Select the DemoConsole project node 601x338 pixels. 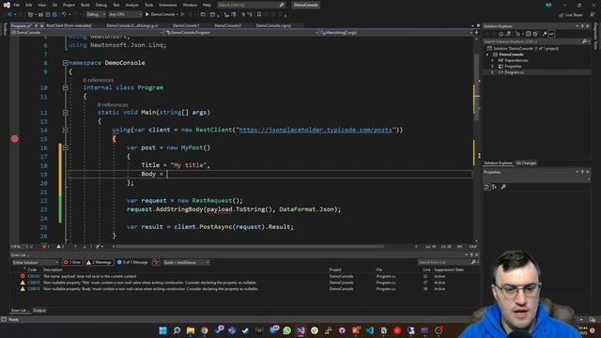pyautogui.click(x=511, y=54)
